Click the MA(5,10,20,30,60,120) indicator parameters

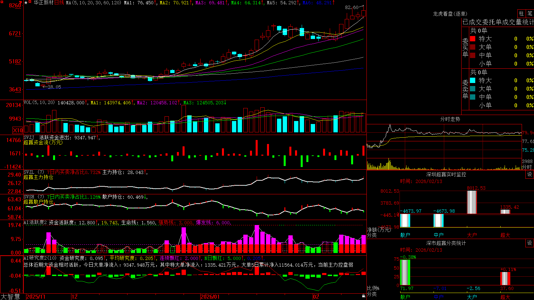click(x=93, y=3)
